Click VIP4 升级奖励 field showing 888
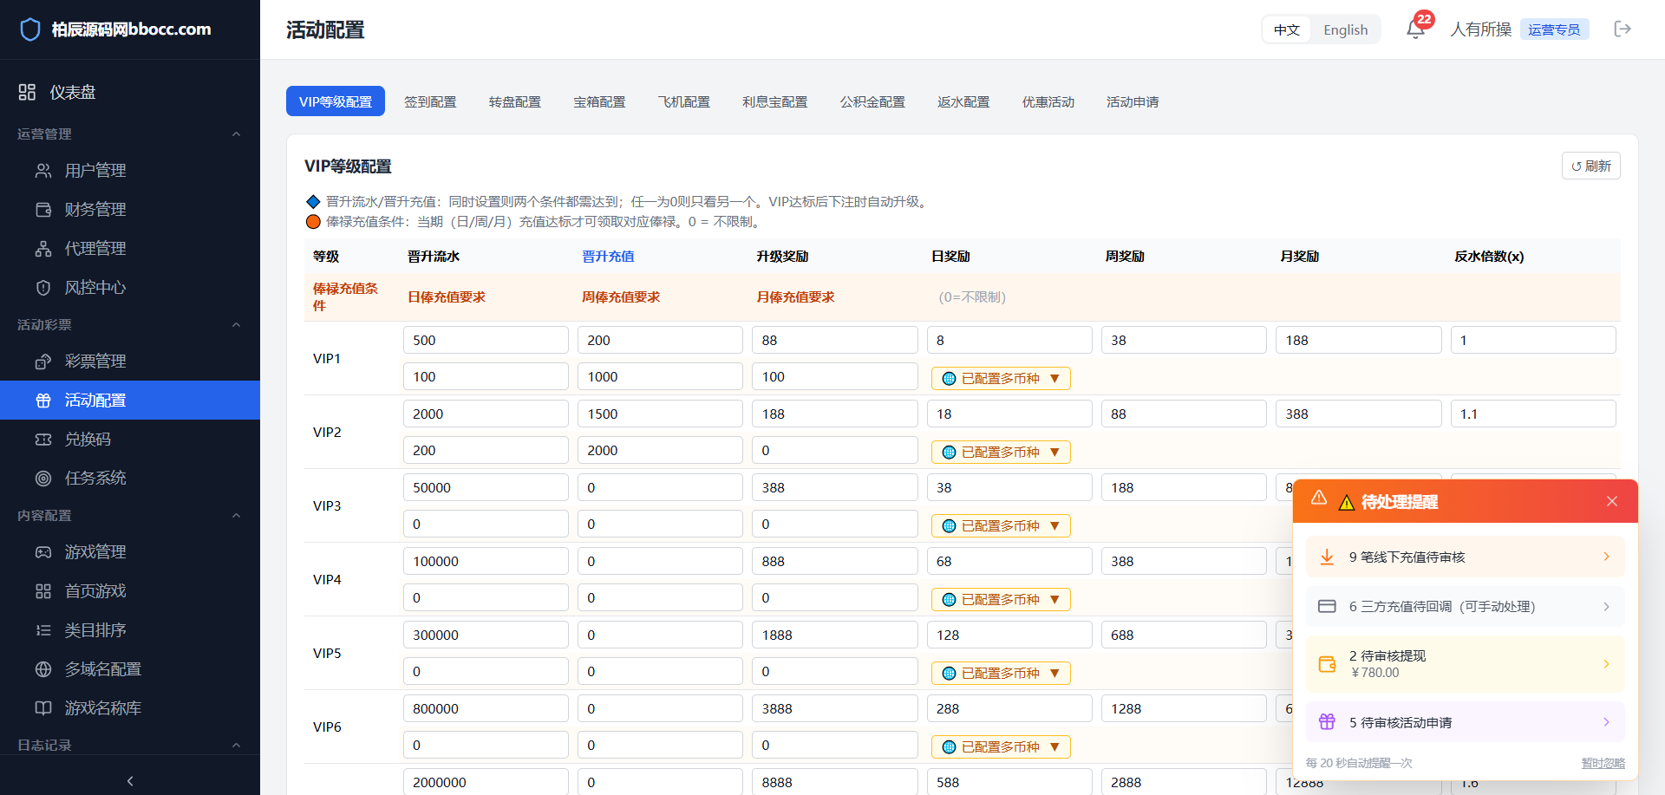1665x795 pixels. pos(835,561)
